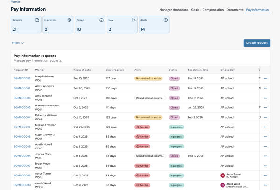Click Aaron Turner's avatar in Created by
Image resolution: width=280 pixels, height=190 pixels.
click(223, 175)
